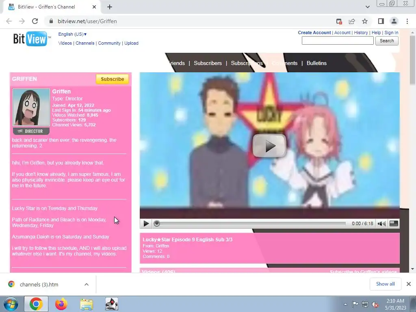Show hidden system tray icons
This screenshot has width=416, height=312.
click(x=345, y=304)
